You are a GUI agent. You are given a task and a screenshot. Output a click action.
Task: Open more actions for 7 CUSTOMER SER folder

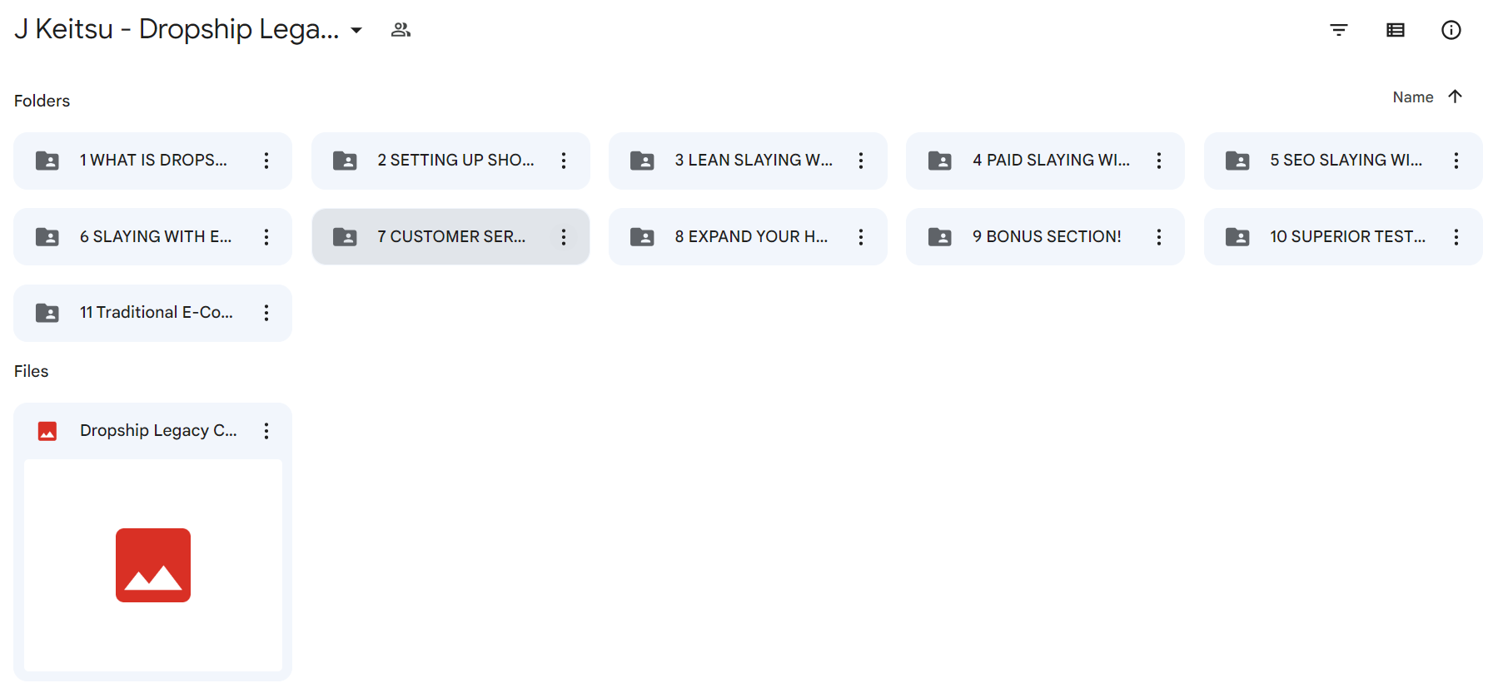[x=564, y=237]
